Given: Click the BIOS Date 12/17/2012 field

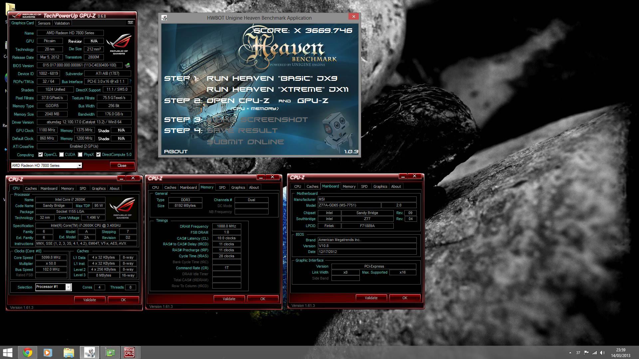Looking at the screenshot, I should (367, 252).
